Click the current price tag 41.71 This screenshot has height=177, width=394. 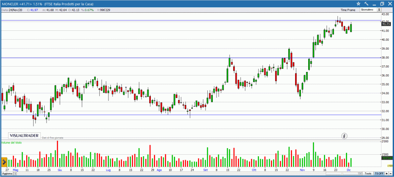click(x=386, y=24)
